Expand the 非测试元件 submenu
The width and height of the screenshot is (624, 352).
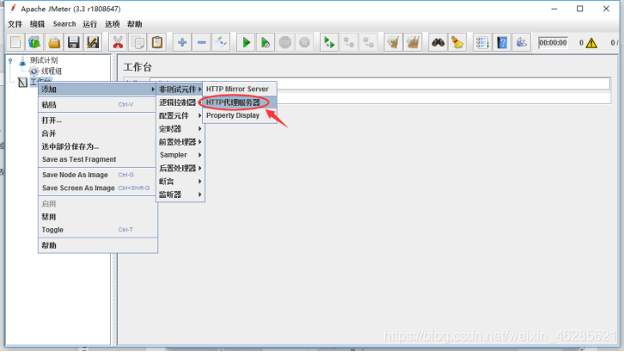coord(180,90)
